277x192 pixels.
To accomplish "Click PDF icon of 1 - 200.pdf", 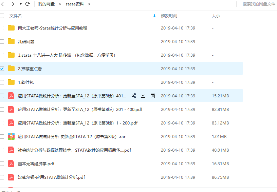I will pyautogui.click(x=11, y=123).
